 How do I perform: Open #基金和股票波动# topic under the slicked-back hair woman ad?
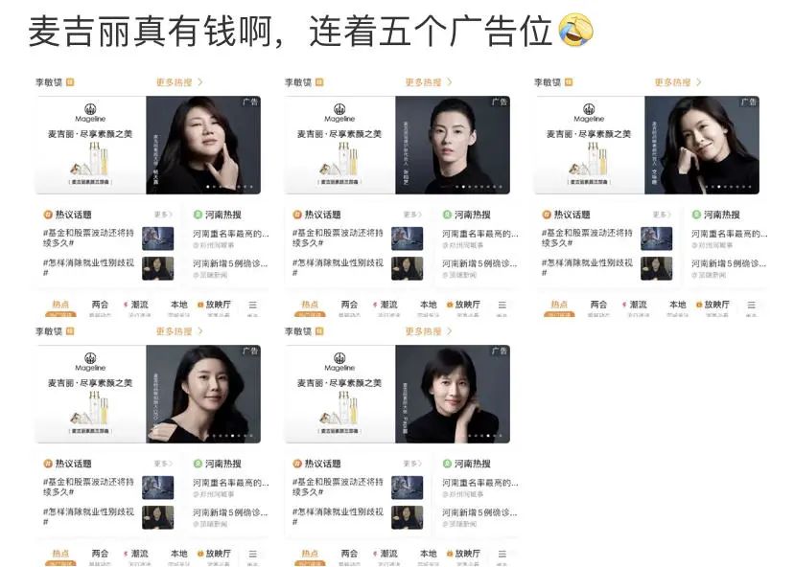(338, 238)
